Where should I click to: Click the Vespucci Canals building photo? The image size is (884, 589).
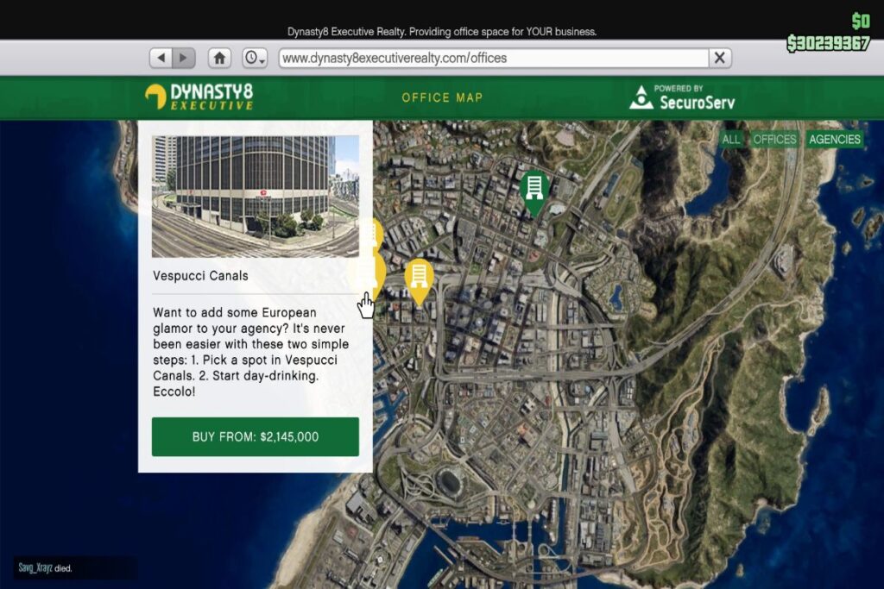point(256,197)
